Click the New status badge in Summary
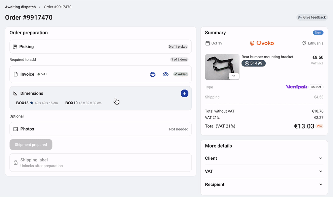The height and width of the screenshot is (197, 333). pyautogui.click(x=318, y=33)
